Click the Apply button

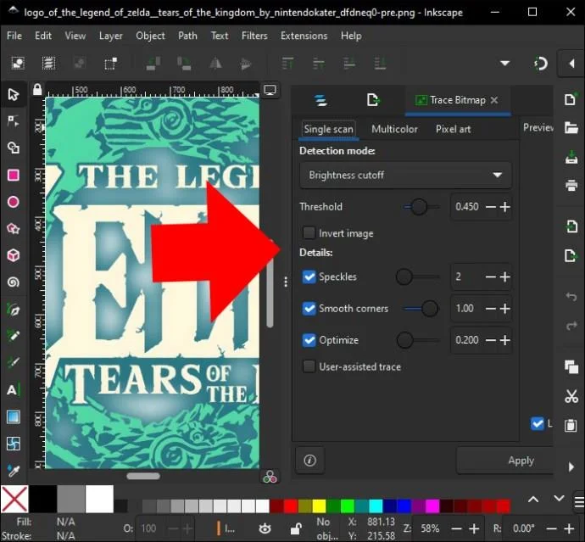(505, 461)
